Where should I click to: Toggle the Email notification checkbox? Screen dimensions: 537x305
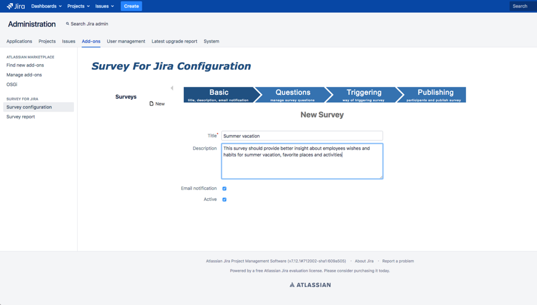pyautogui.click(x=224, y=189)
